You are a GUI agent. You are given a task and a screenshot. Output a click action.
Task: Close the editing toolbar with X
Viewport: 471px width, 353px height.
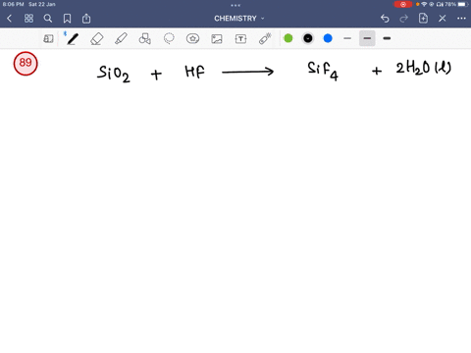443,19
